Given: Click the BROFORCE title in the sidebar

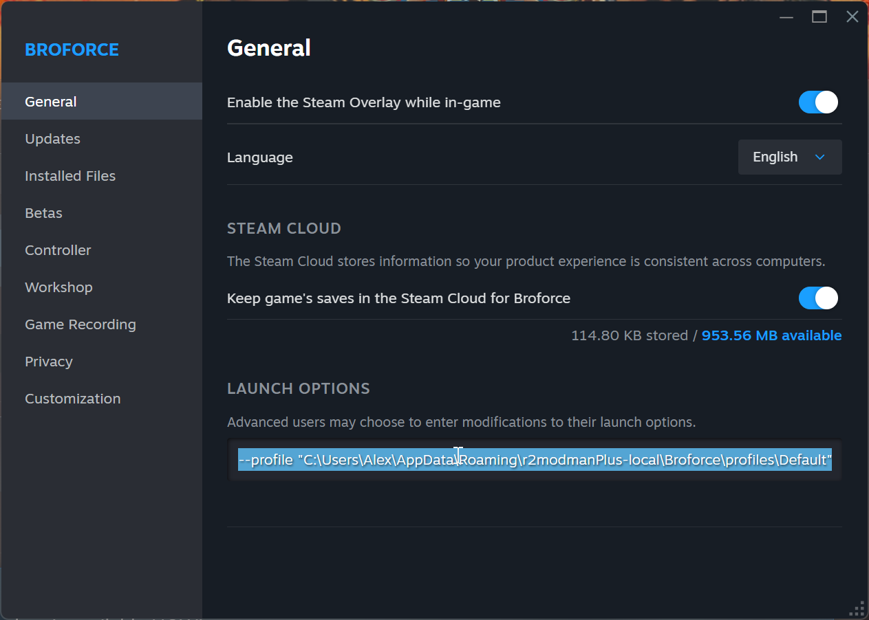Looking at the screenshot, I should 72,49.
